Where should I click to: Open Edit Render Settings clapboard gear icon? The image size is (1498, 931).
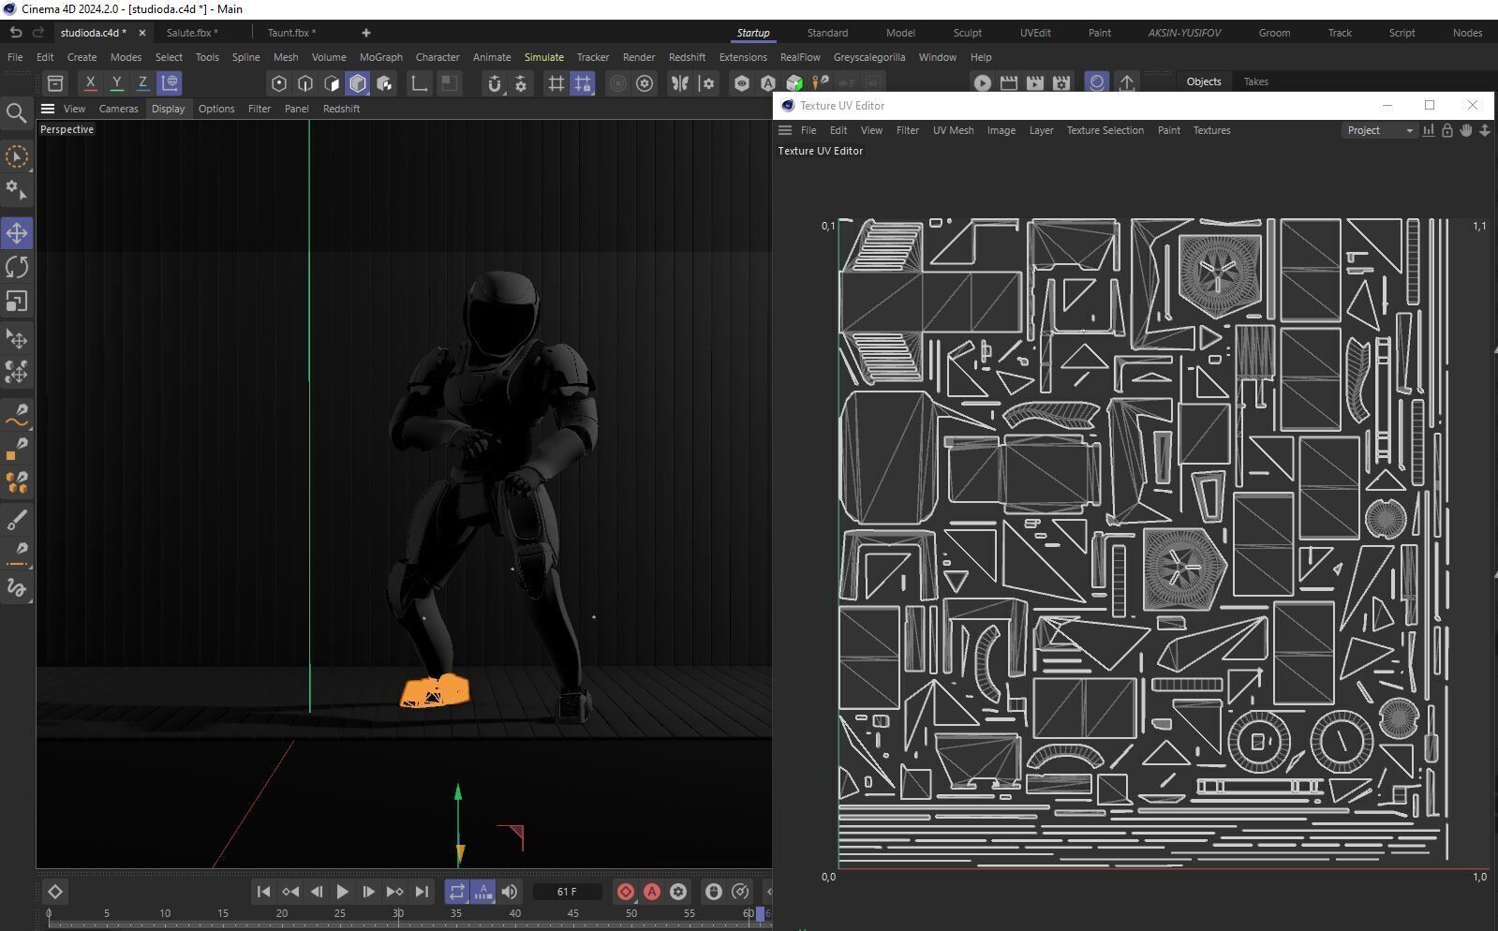pyautogui.click(x=1060, y=82)
